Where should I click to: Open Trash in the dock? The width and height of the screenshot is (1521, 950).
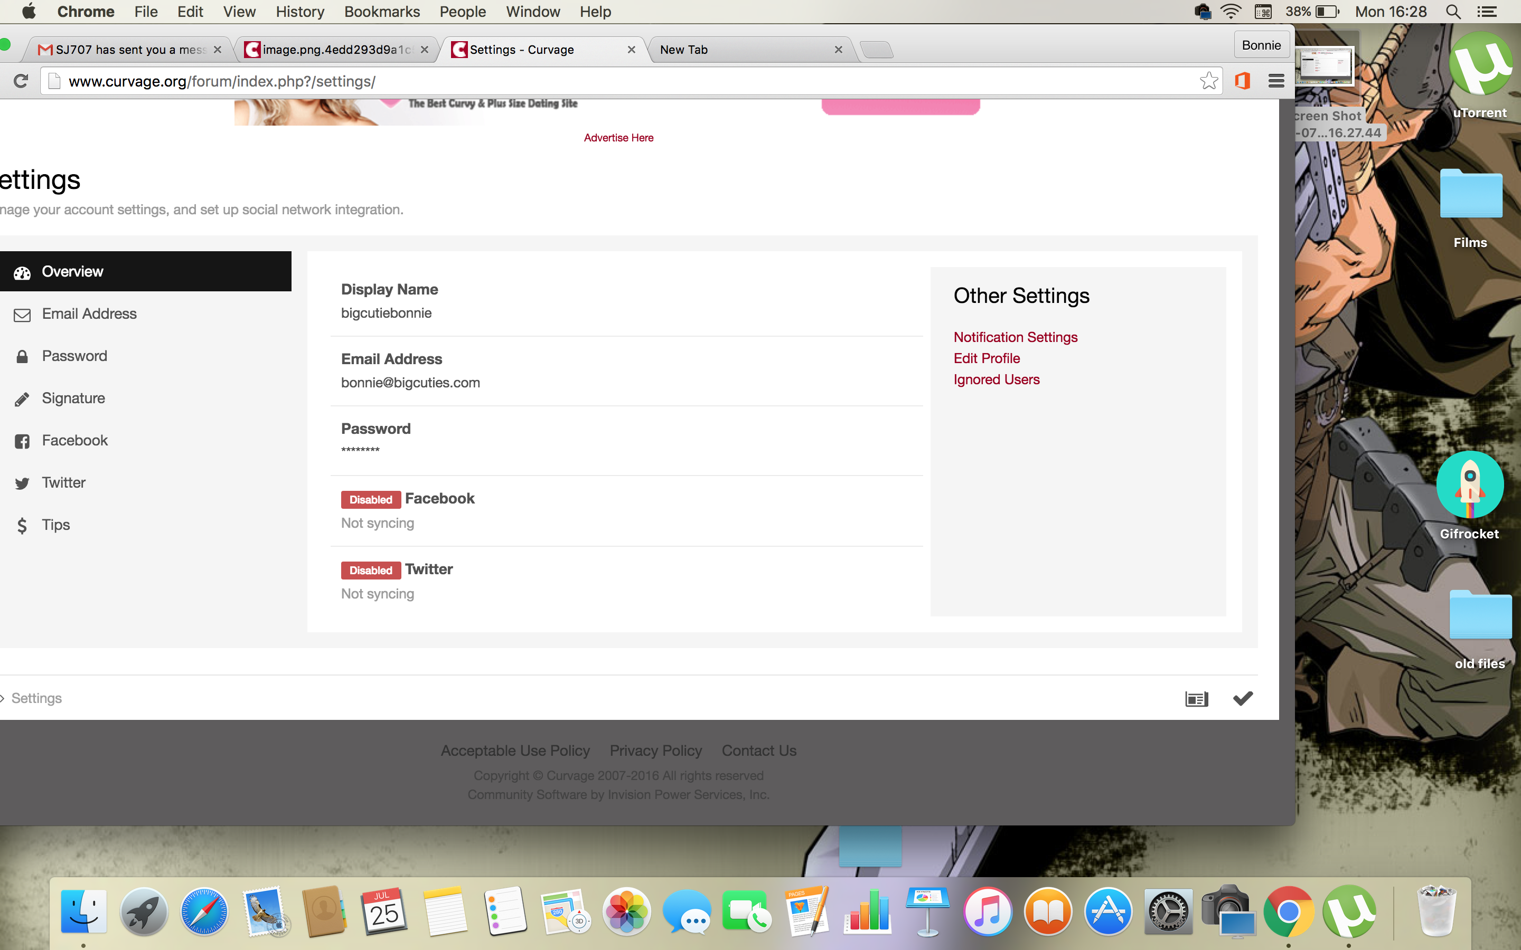(1437, 911)
